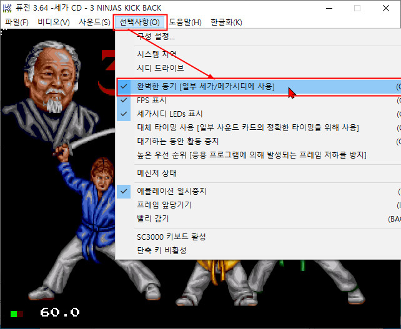
Task: Close the 퓨전 3.64 window
Action: click(385, 8)
